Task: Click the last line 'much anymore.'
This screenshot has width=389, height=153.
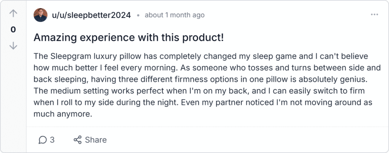Action: click(63, 114)
